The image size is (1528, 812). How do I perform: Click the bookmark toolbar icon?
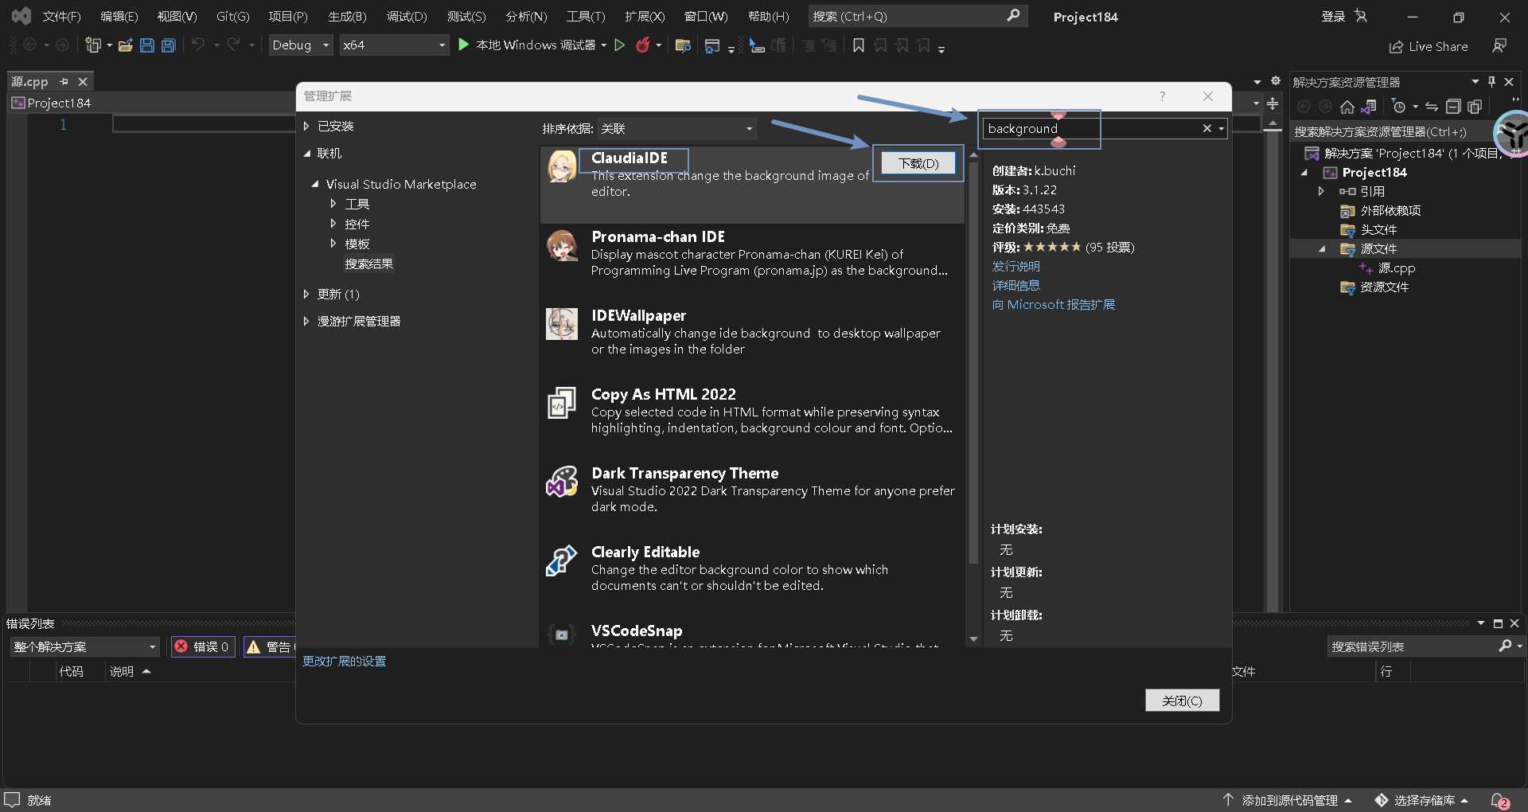click(859, 45)
